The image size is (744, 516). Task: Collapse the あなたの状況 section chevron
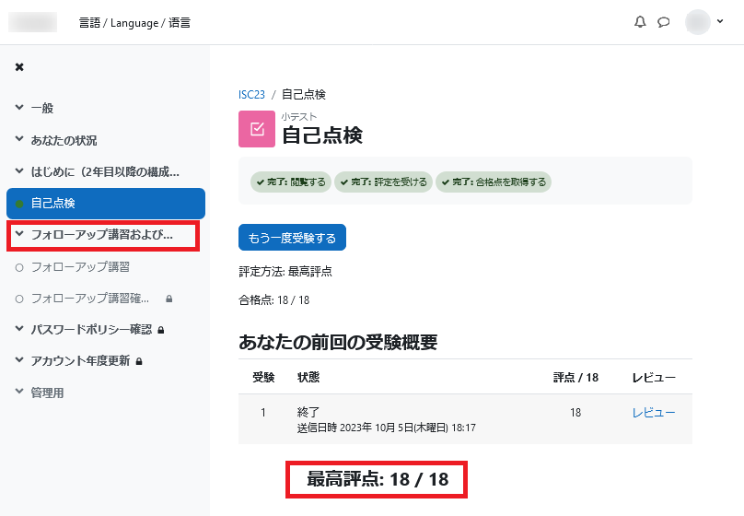coord(19,139)
